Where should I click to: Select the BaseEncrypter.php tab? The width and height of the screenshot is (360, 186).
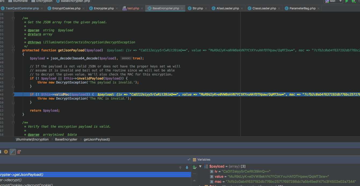coord(165,8)
